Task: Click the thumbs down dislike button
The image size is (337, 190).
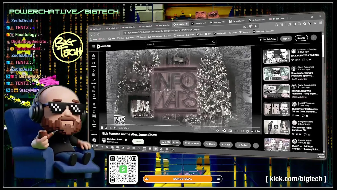Action: [176, 142]
